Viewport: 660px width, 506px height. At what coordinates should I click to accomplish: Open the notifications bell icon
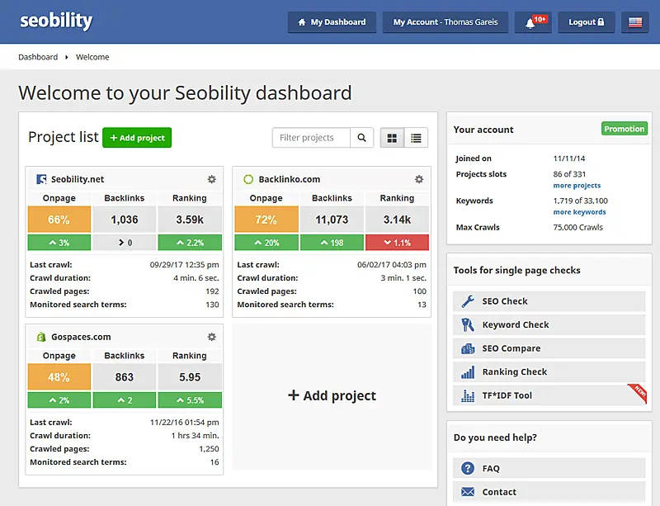[x=532, y=22]
